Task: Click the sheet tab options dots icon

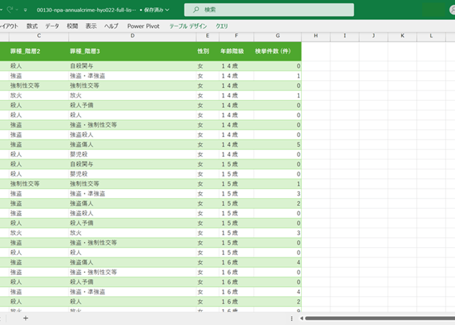Action: coord(292,319)
